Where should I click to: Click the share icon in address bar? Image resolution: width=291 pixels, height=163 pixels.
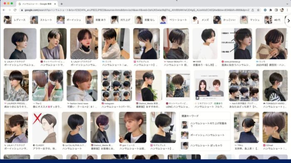tap(253, 10)
